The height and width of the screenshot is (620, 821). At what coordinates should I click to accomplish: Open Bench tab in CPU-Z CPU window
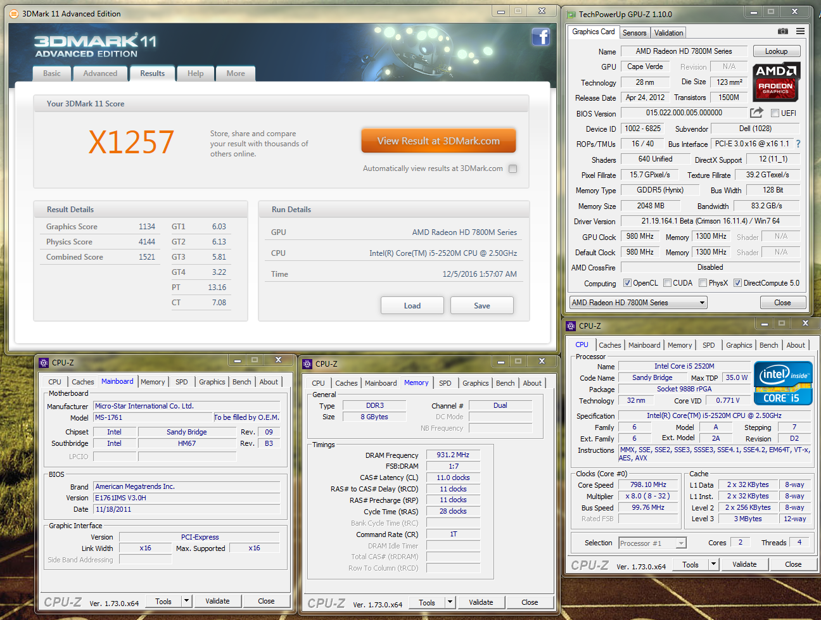(769, 345)
